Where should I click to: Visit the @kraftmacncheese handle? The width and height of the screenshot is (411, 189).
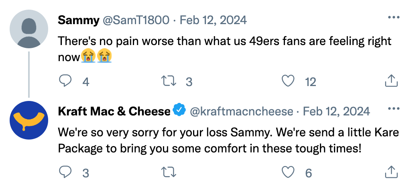point(241,111)
